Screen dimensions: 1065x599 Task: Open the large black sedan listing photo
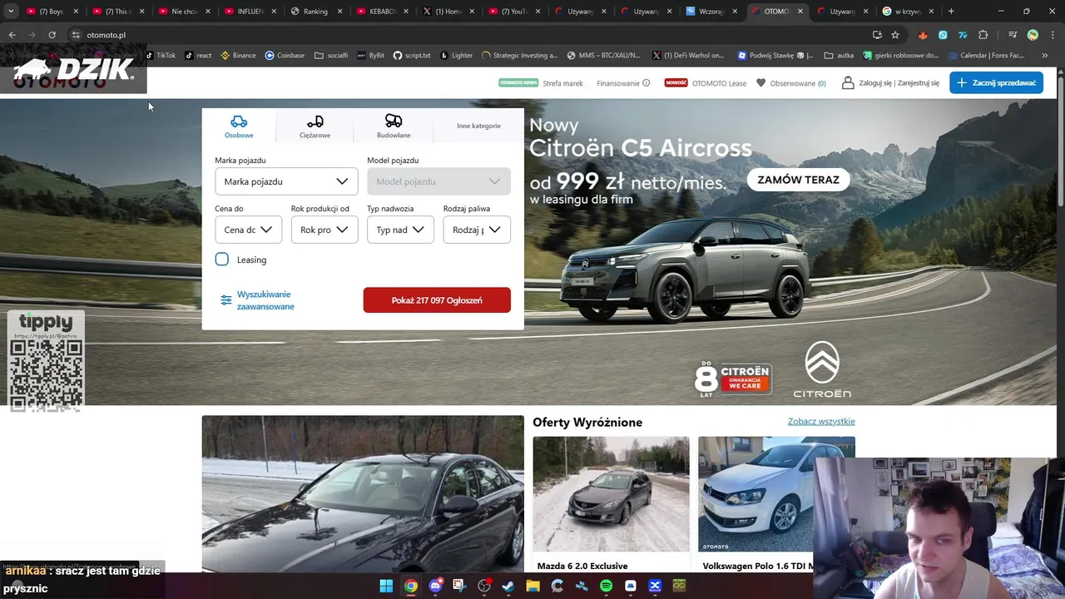(x=363, y=493)
